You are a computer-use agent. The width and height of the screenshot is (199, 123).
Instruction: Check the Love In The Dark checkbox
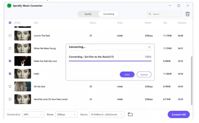[10, 35]
